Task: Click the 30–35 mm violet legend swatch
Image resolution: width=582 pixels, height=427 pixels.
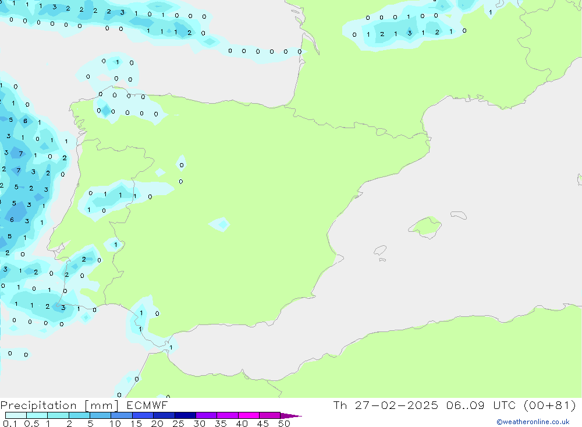Action: tap(206, 415)
